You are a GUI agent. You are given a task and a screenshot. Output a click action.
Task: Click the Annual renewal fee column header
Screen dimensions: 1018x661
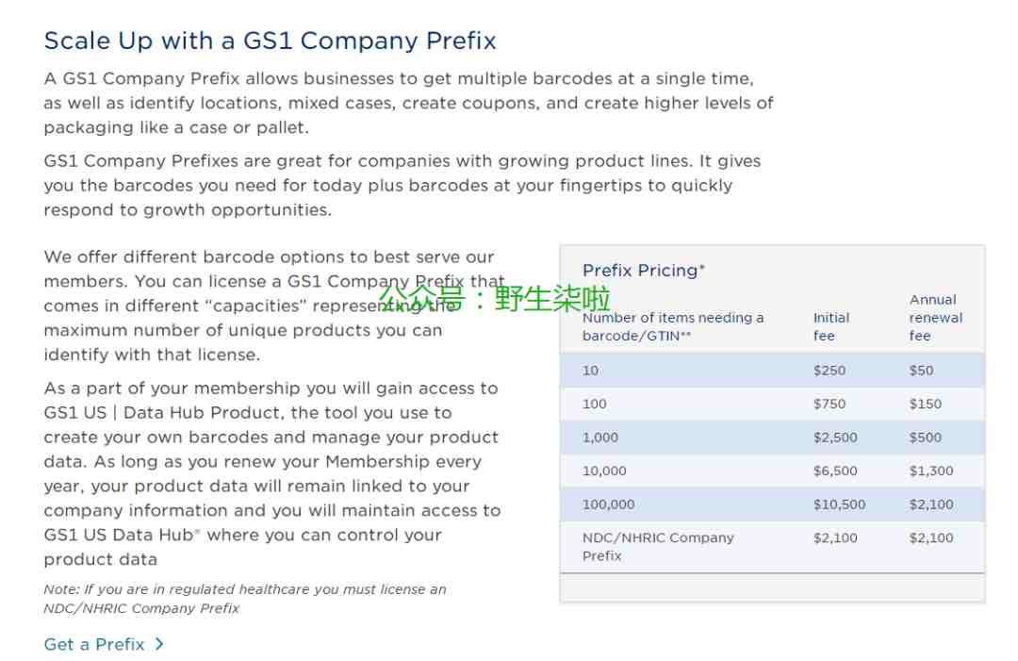pos(936,318)
